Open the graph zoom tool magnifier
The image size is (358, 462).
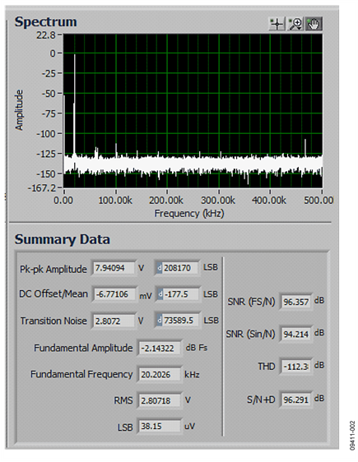coord(295,24)
